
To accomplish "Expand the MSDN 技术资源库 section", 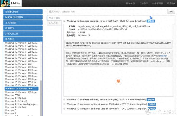I will click(22, 17).
